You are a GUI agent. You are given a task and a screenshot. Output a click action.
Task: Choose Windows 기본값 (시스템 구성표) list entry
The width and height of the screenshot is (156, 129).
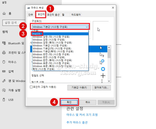coord(60,46)
